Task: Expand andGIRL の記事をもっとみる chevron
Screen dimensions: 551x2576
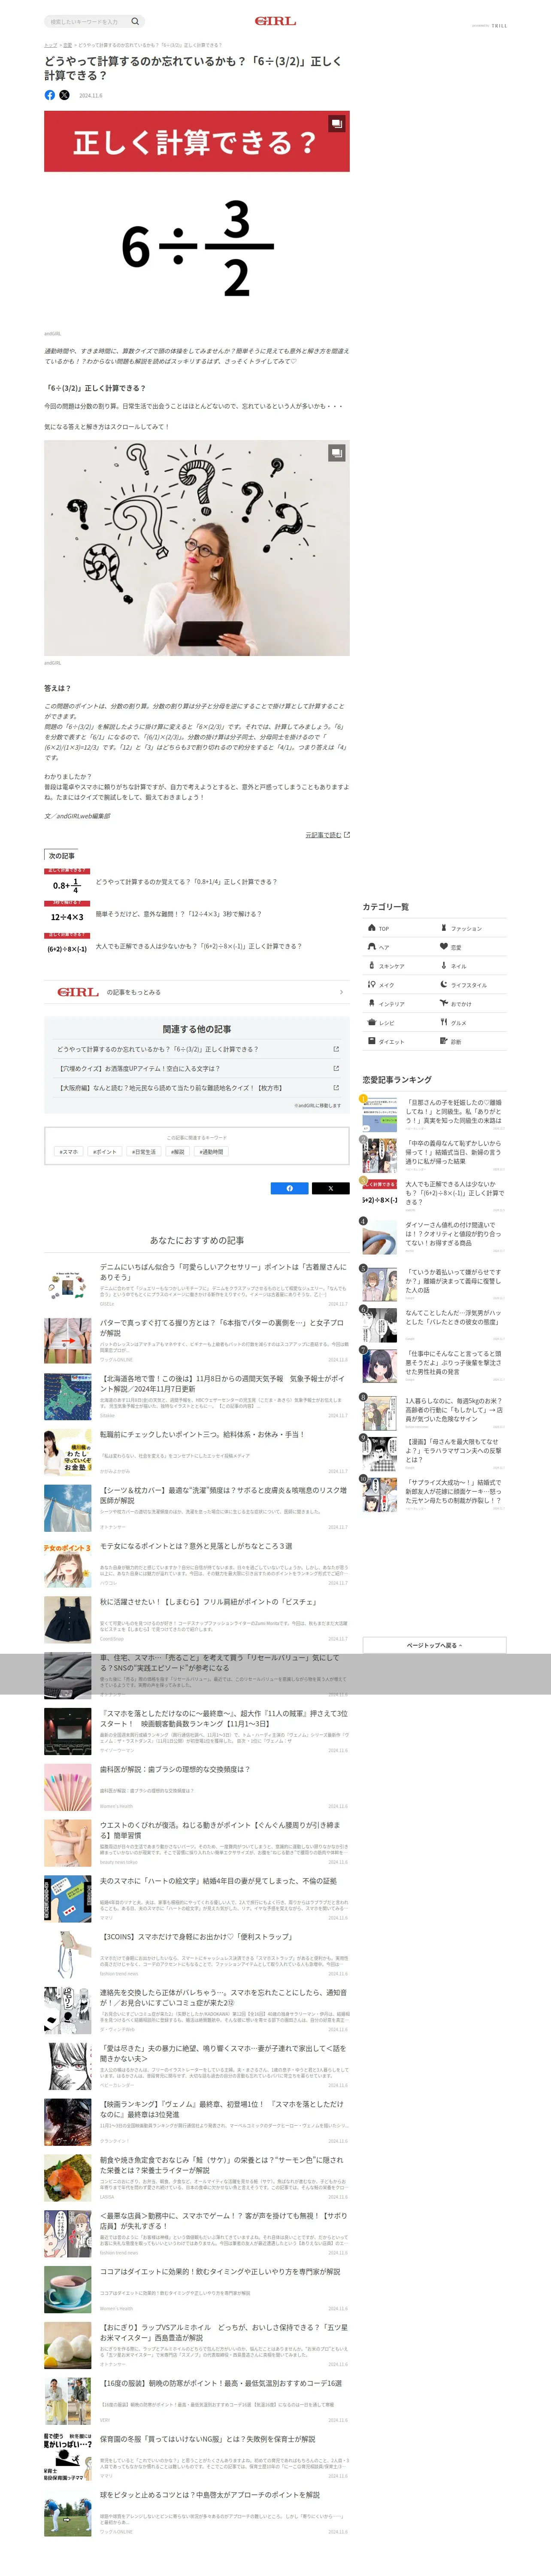Action: pyautogui.click(x=341, y=992)
